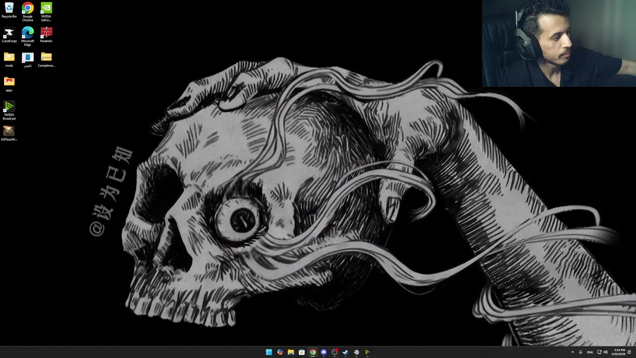Viewport: 636px width, 358px height.
Task: Select the apps folder on desktop
Action: pyautogui.click(x=9, y=84)
